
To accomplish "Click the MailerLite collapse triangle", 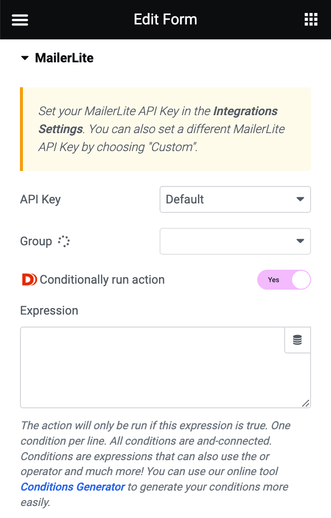I will (x=24, y=58).
